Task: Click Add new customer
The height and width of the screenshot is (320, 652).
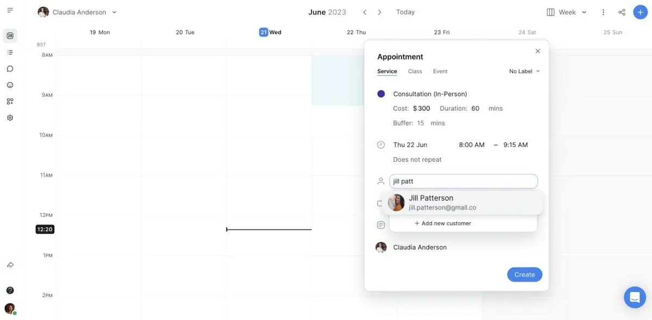Action: pos(443,223)
